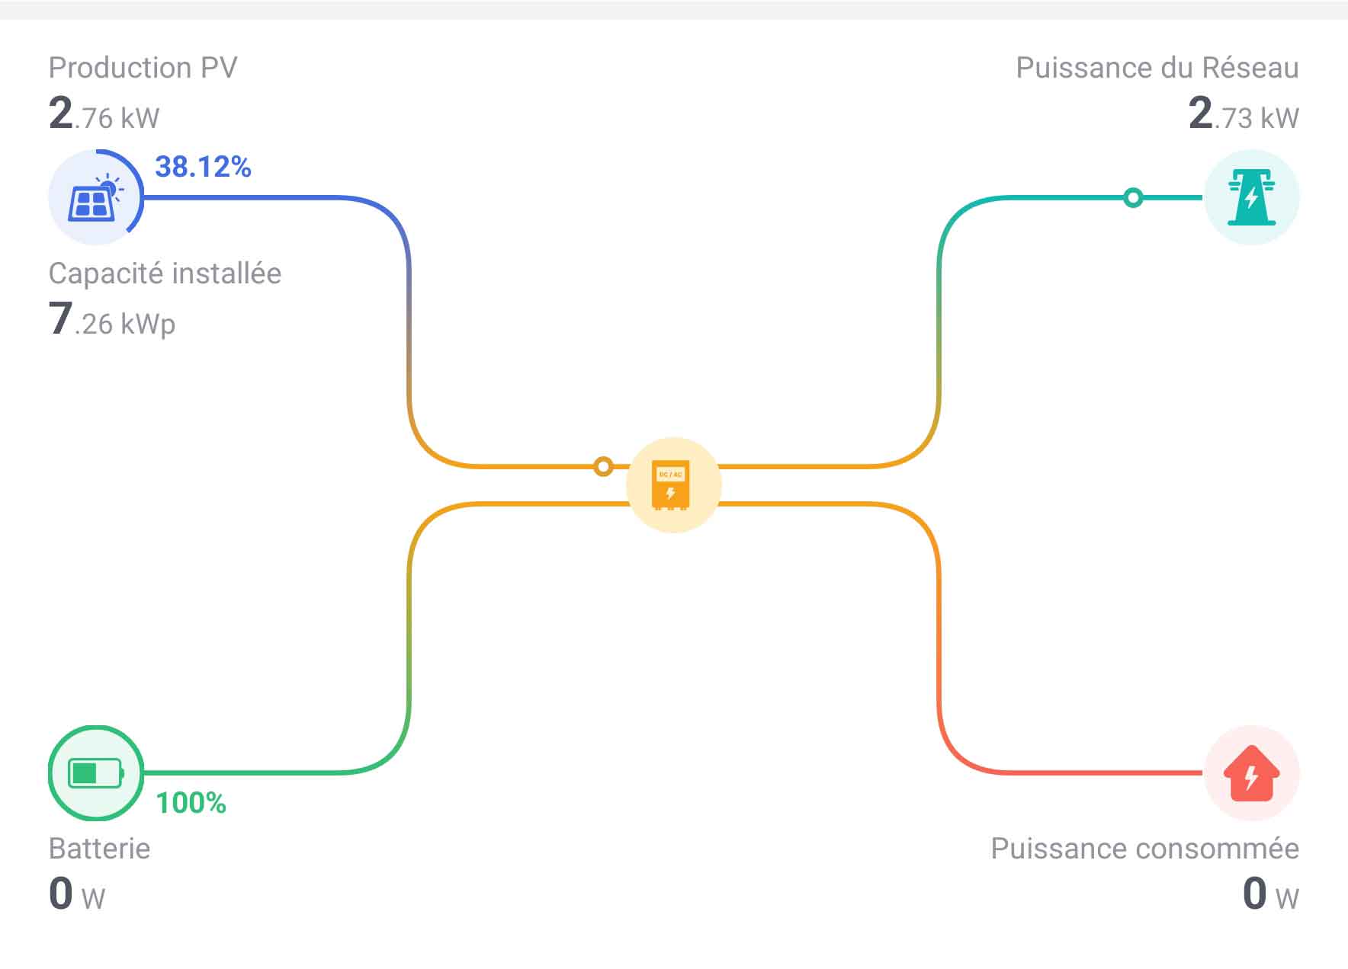Click the red house consumption icon
The width and height of the screenshot is (1348, 969).
(1251, 773)
